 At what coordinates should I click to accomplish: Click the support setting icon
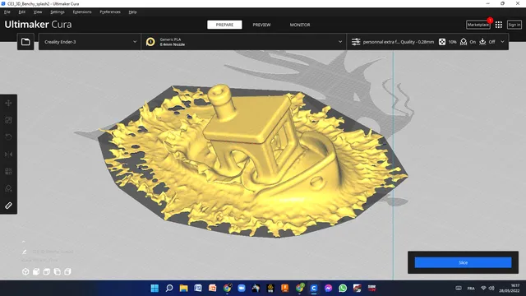point(464,42)
